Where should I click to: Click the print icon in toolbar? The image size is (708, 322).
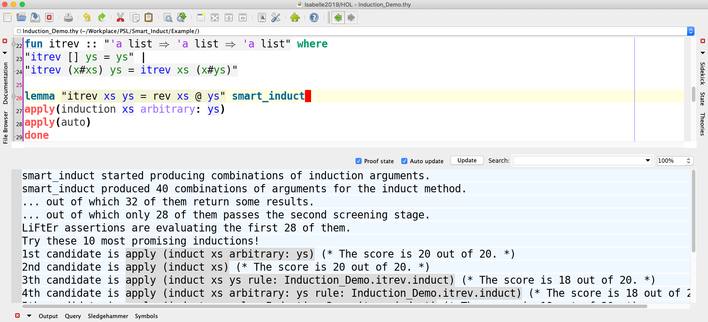tap(68, 17)
